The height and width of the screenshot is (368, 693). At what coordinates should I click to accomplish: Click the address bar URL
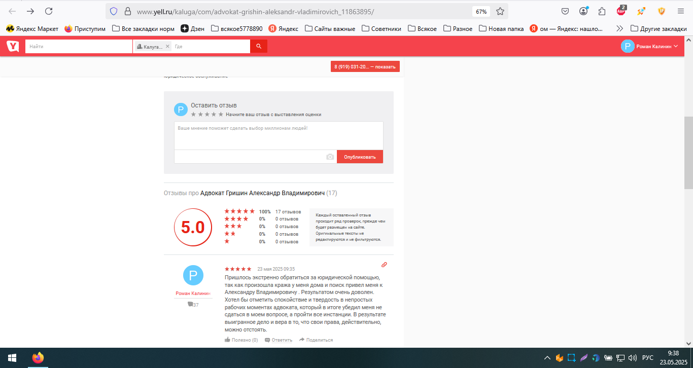coord(256,11)
